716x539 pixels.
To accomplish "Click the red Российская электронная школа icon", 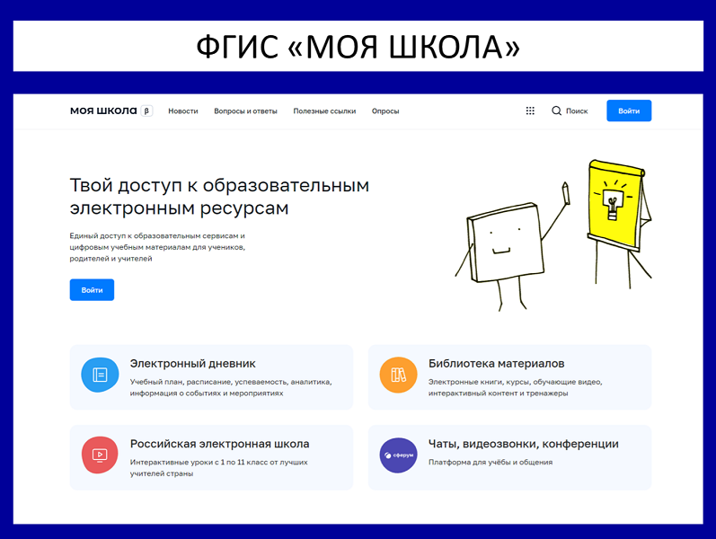I will [100, 455].
